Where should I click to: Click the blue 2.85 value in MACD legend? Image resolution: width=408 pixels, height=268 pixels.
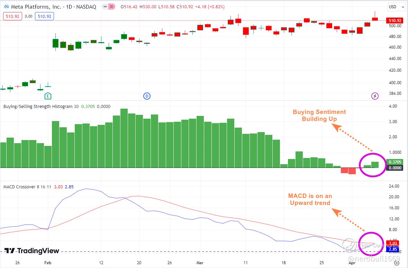pos(69,187)
